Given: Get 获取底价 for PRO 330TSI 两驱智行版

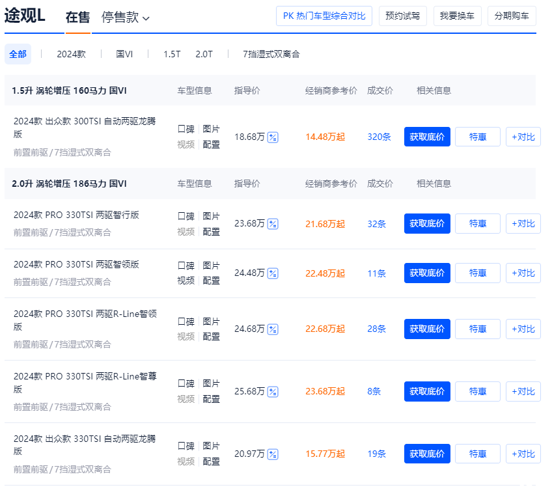Looking at the screenshot, I should coord(427,224).
